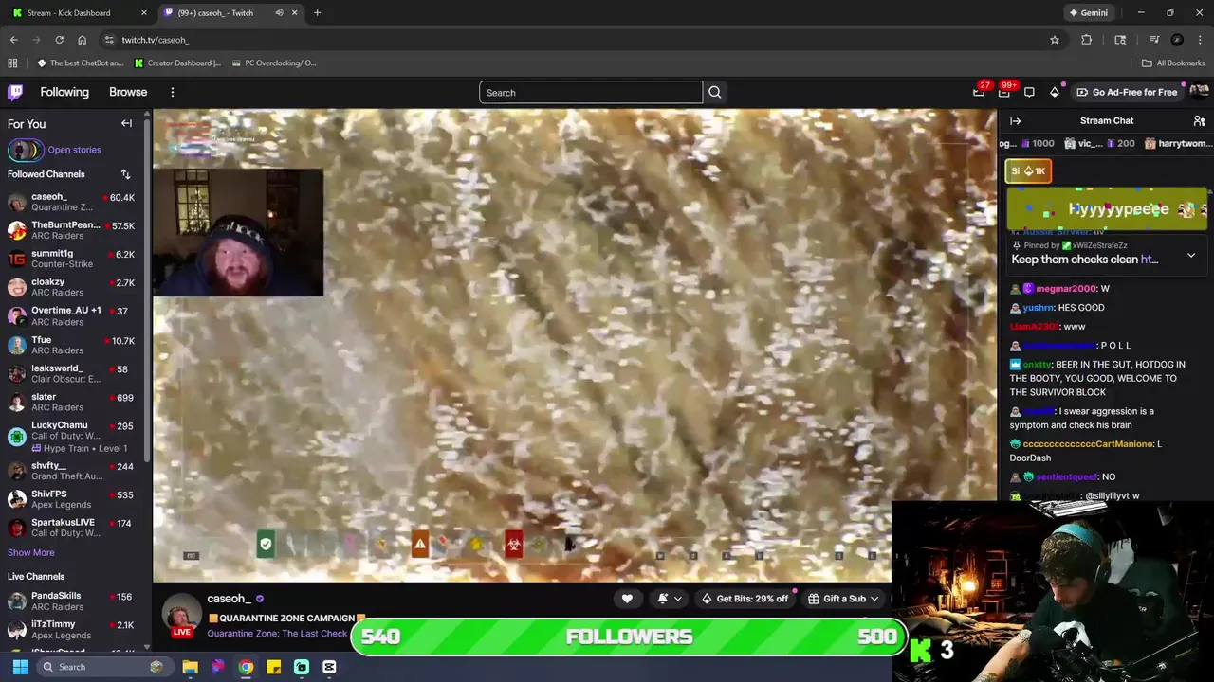
Task: Open the notification bell dropdown
Action: coord(670,599)
